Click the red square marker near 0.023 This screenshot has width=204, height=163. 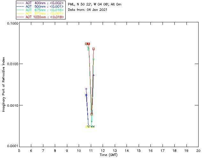tap(93, 49)
